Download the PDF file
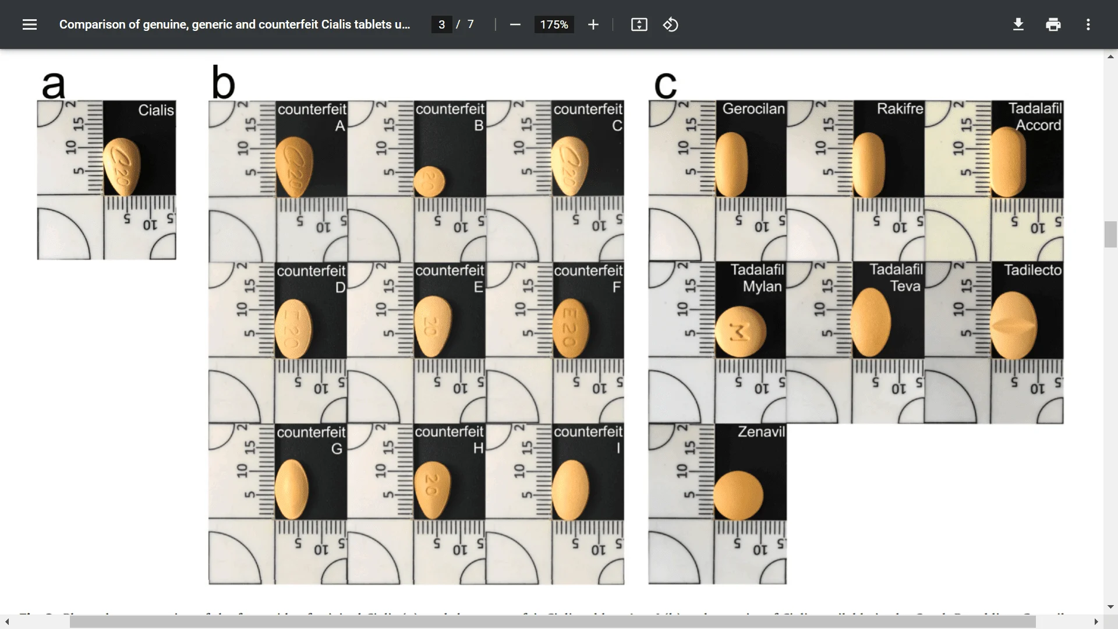The image size is (1118, 629). point(1018,24)
